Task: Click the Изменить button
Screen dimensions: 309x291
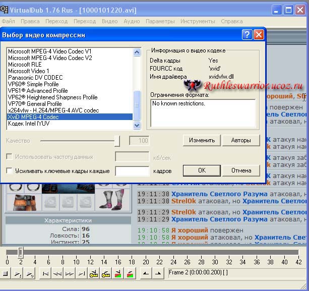Action: click(202, 140)
